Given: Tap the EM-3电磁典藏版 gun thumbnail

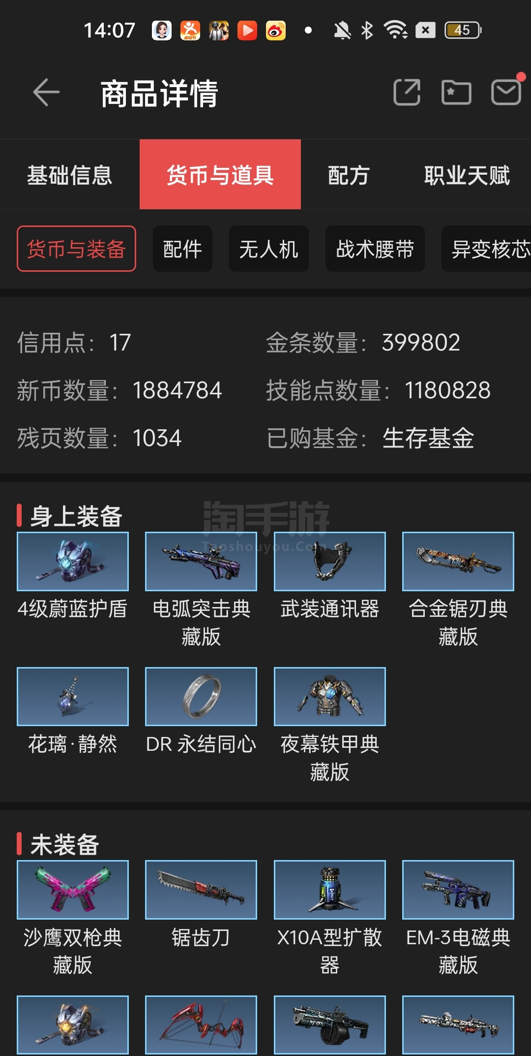Looking at the screenshot, I should coord(458,890).
